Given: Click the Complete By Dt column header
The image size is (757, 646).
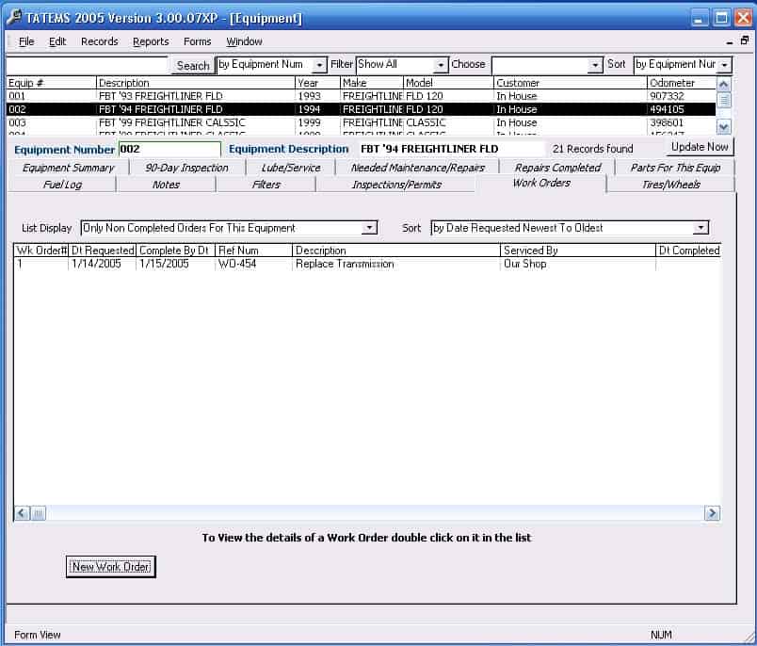Looking at the screenshot, I should (x=176, y=250).
